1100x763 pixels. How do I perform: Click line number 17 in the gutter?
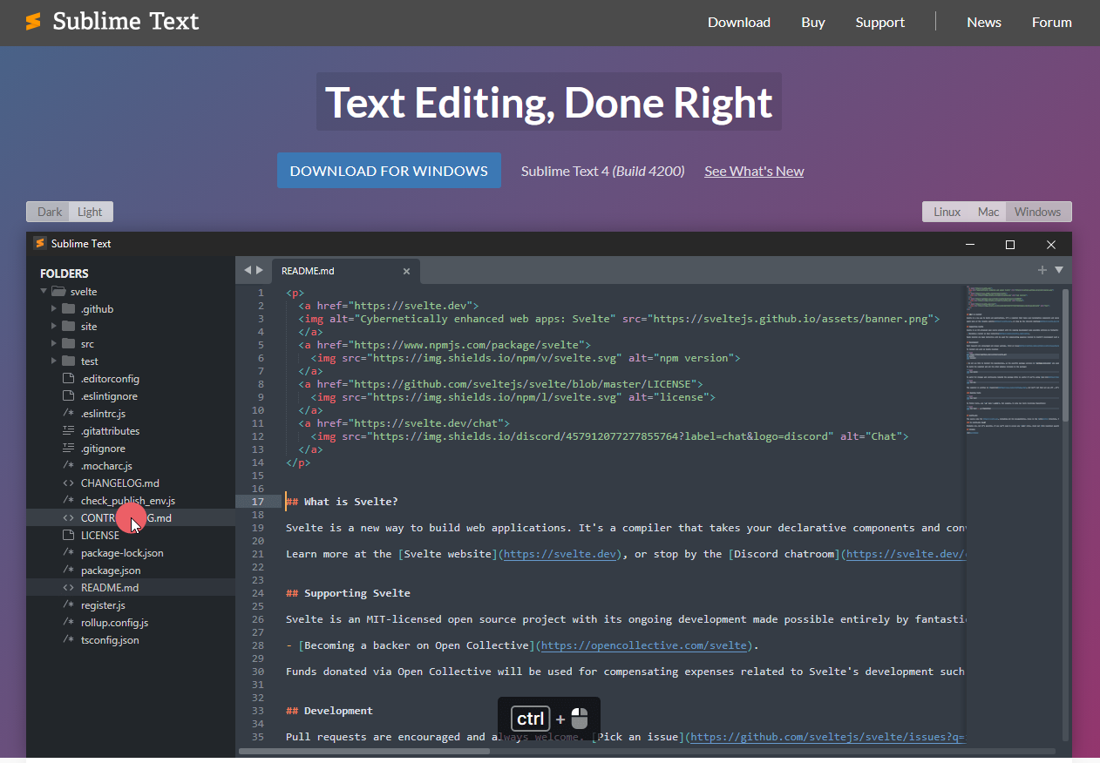(x=258, y=502)
